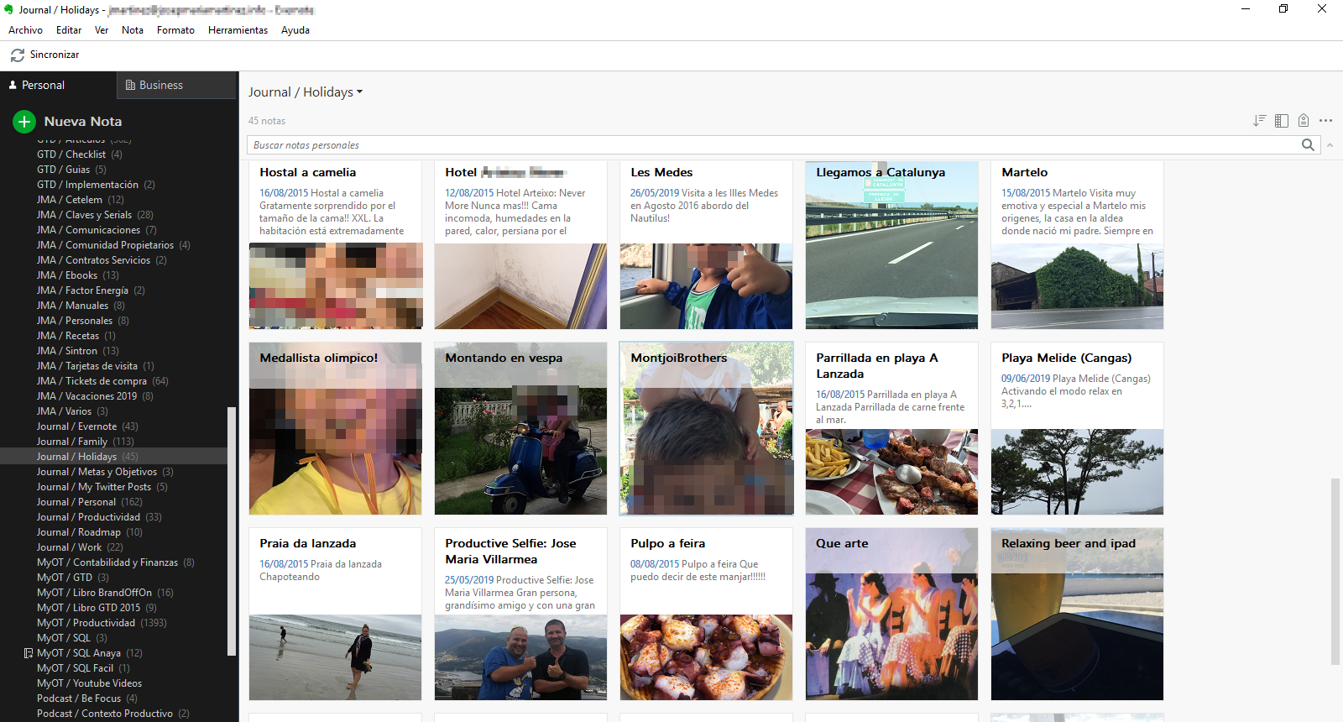Open the three-dots more actions menu

pyautogui.click(x=1325, y=121)
